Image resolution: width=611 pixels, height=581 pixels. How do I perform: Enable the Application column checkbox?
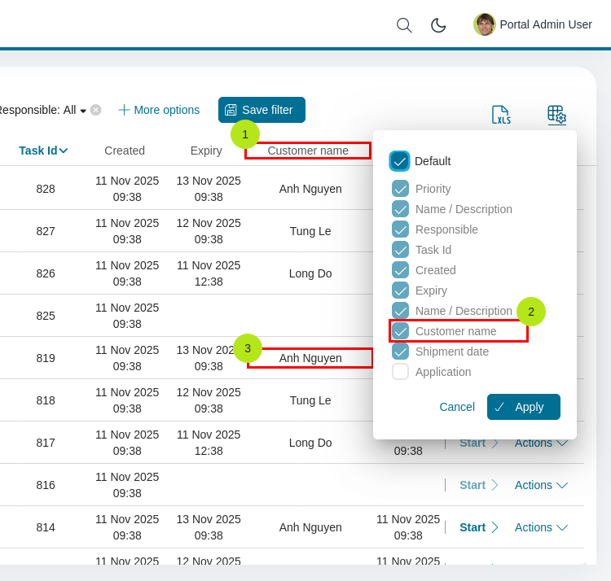400,372
